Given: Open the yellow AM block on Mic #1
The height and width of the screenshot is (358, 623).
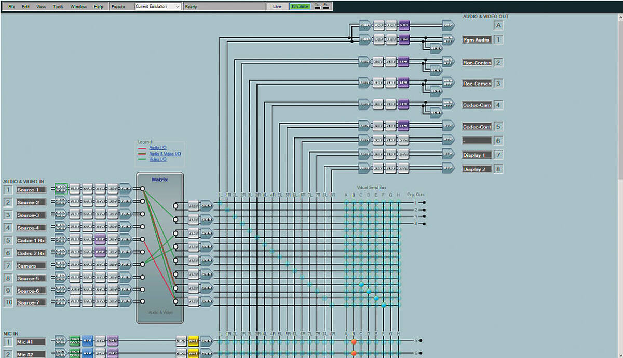Looking at the screenshot, I should coord(194,341).
